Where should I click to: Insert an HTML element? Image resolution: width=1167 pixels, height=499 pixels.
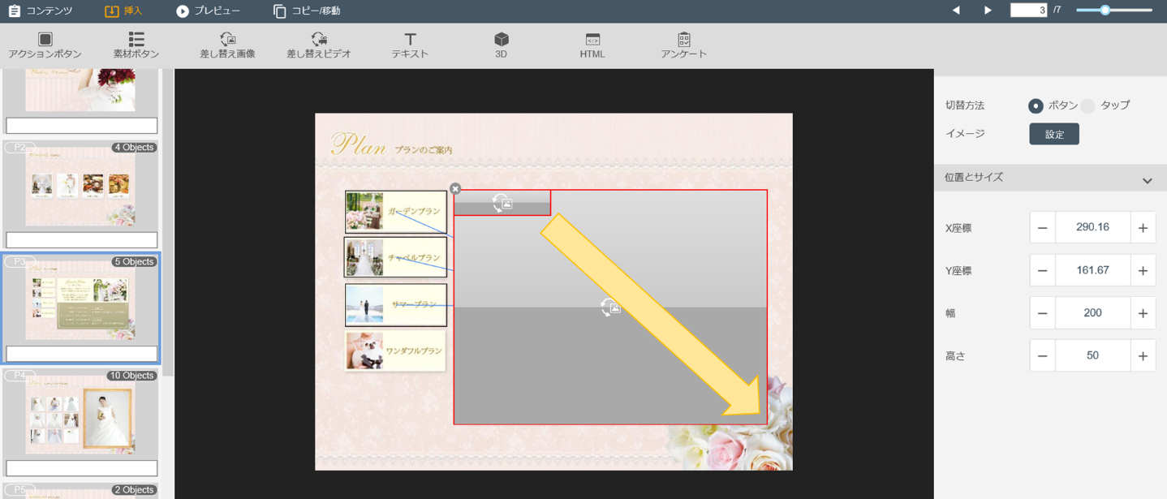click(592, 45)
